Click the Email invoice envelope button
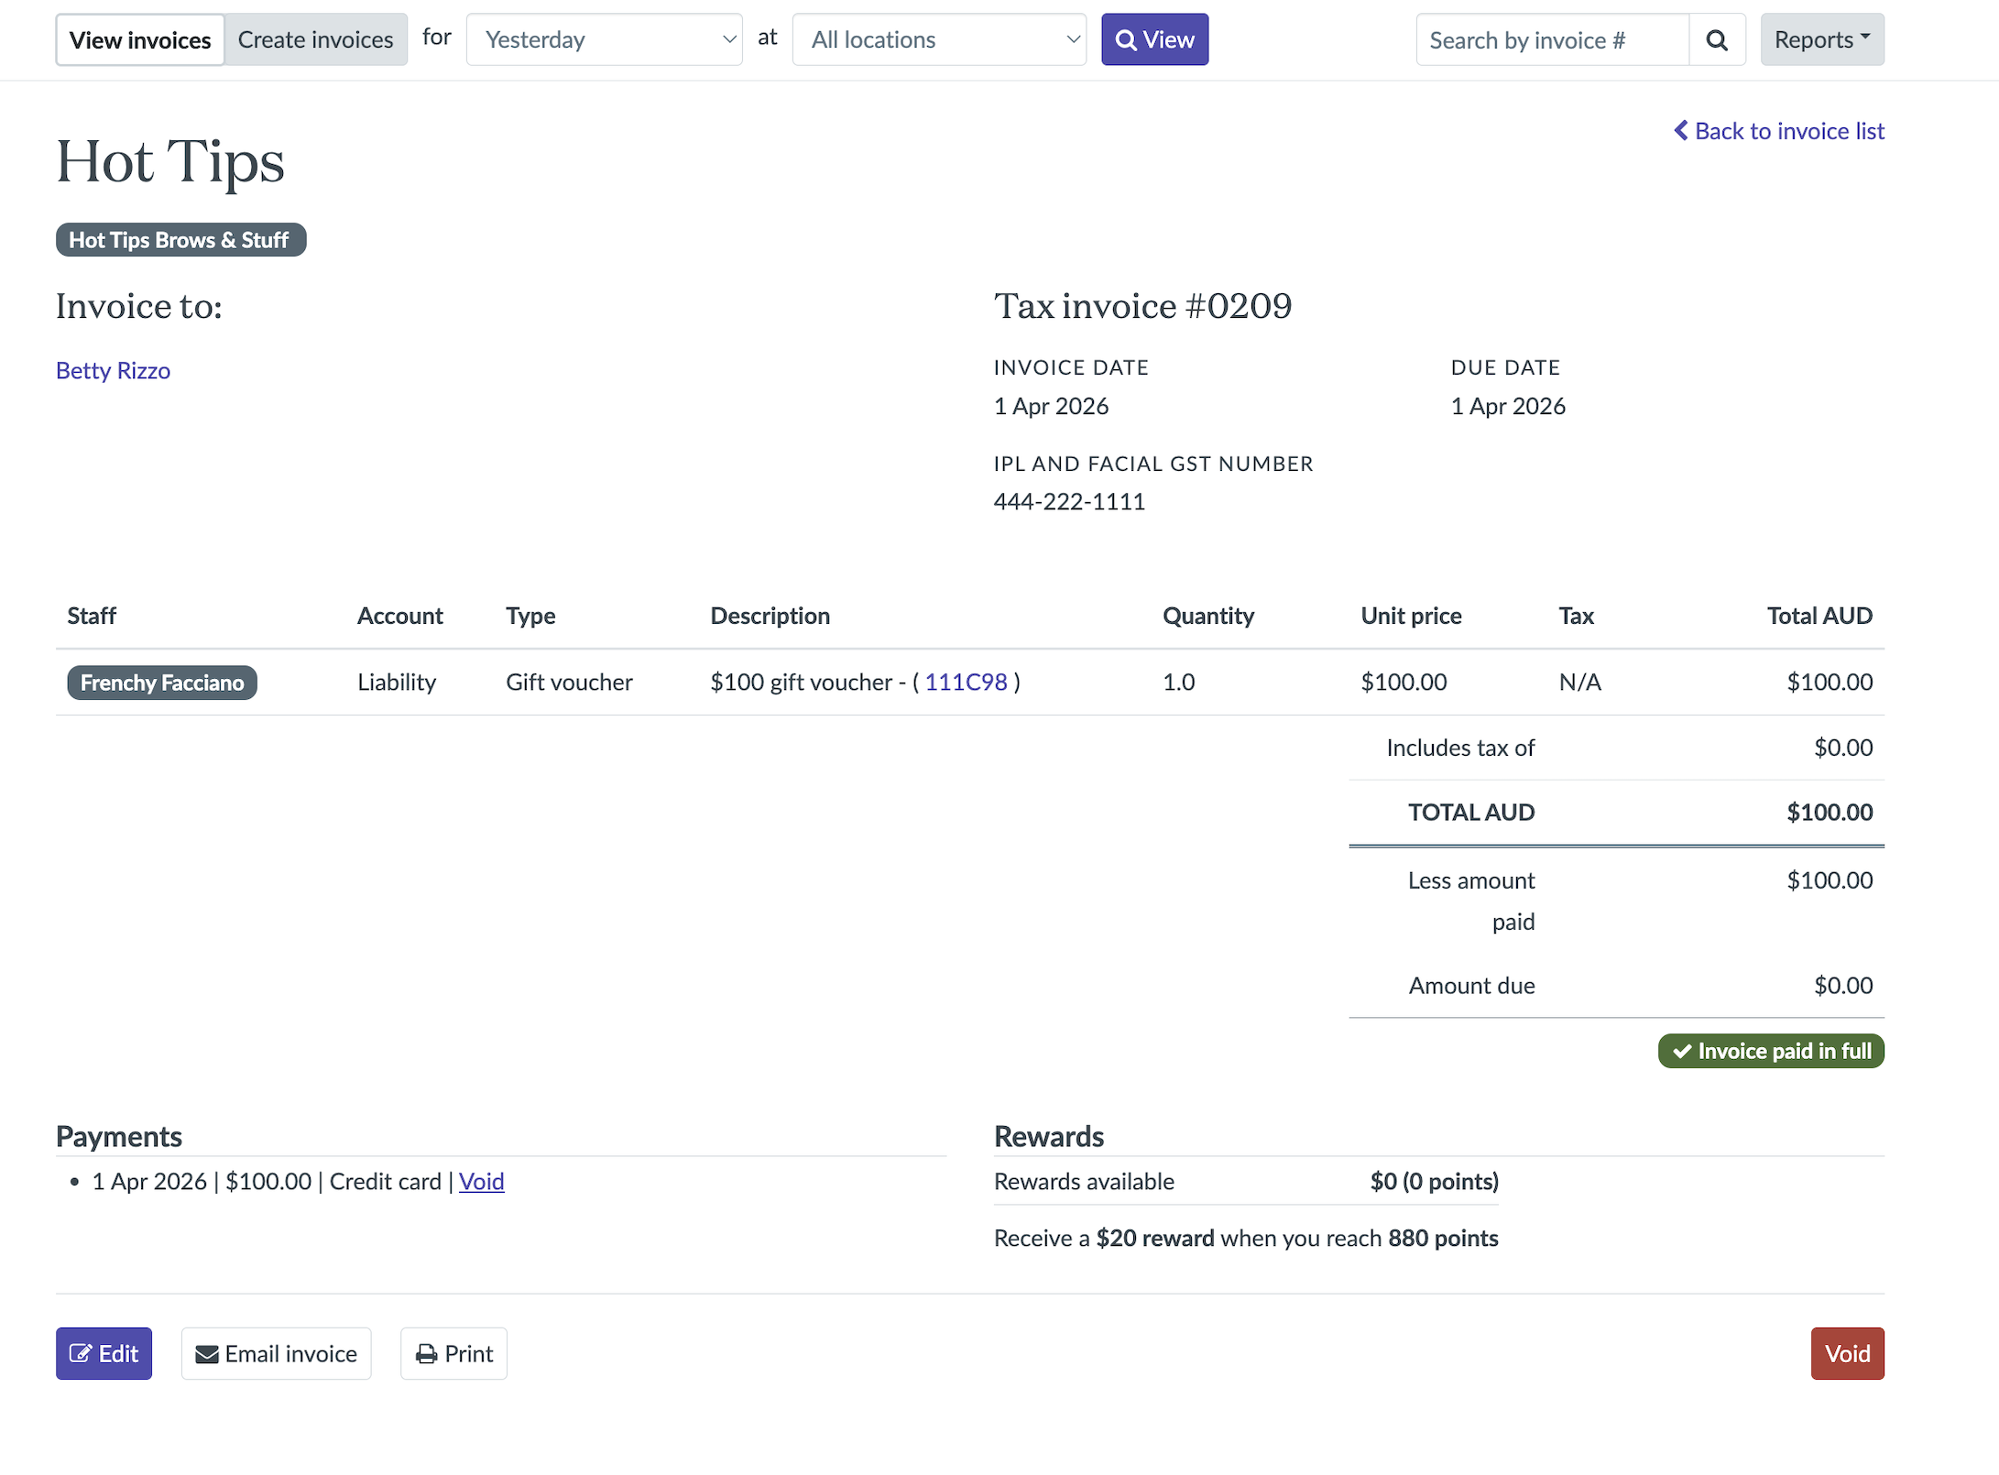 point(276,1353)
